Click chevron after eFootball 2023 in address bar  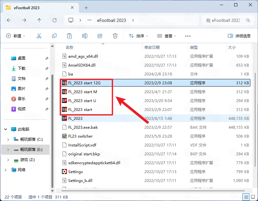point(133,20)
